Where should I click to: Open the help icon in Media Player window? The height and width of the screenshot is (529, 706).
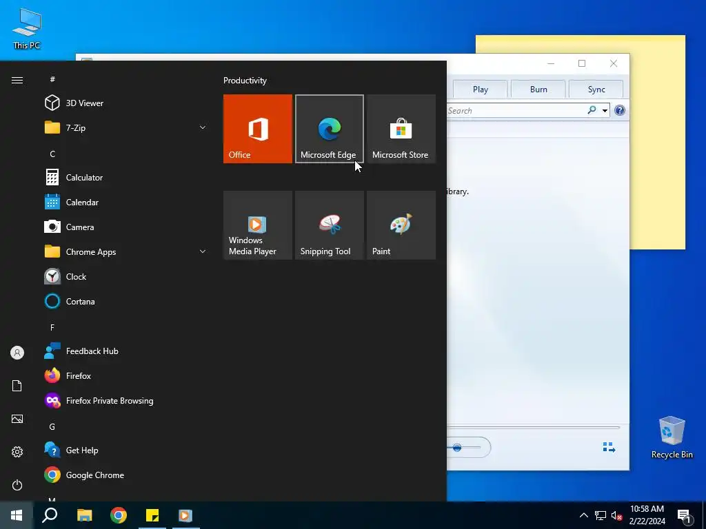[x=620, y=110]
